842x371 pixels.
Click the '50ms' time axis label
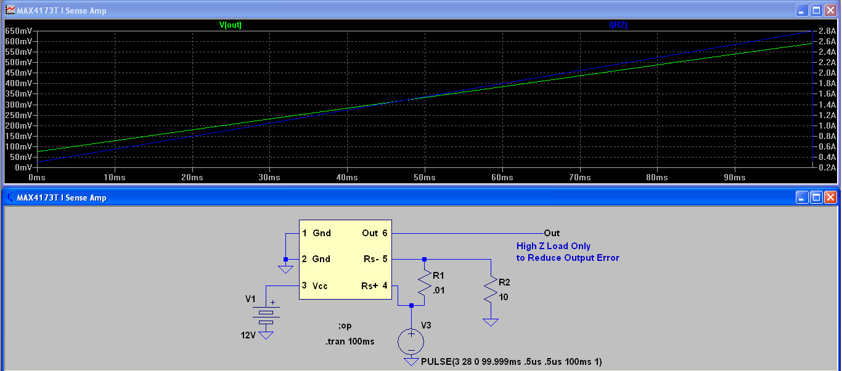tap(425, 177)
